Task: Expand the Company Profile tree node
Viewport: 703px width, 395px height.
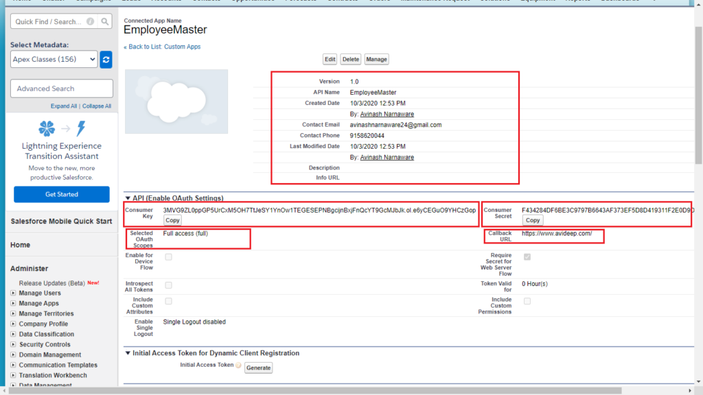Action: click(x=13, y=324)
